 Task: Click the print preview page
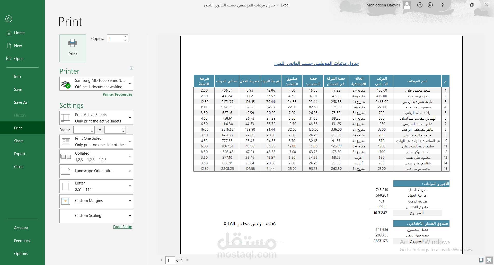pos(322,145)
